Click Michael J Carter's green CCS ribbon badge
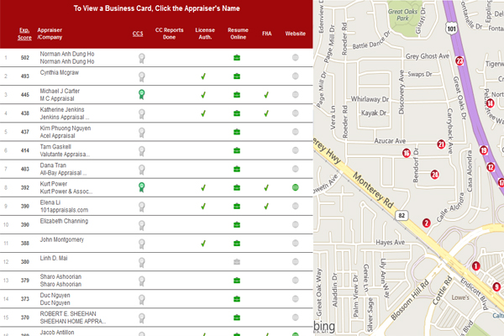This screenshot has width=504, height=336. click(x=142, y=94)
